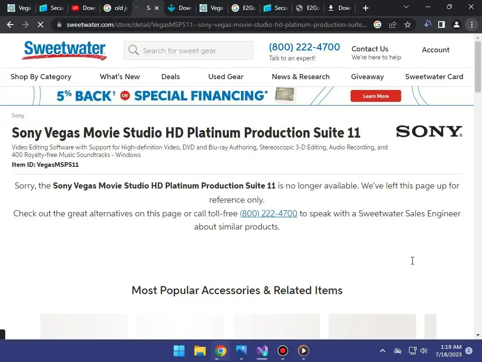This screenshot has height=362, width=482.
Task: Click the red record app icon in taskbar
Action: 283,351
